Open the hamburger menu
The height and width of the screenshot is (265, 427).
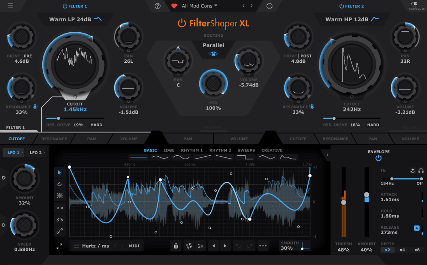coord(10,6)
